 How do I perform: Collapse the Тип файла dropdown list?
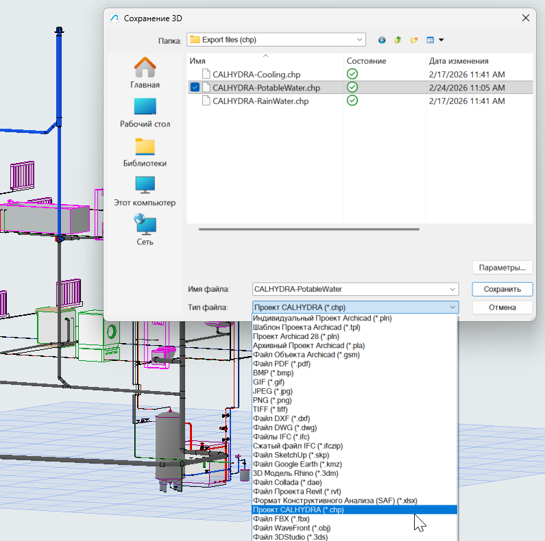coord(452,307)
